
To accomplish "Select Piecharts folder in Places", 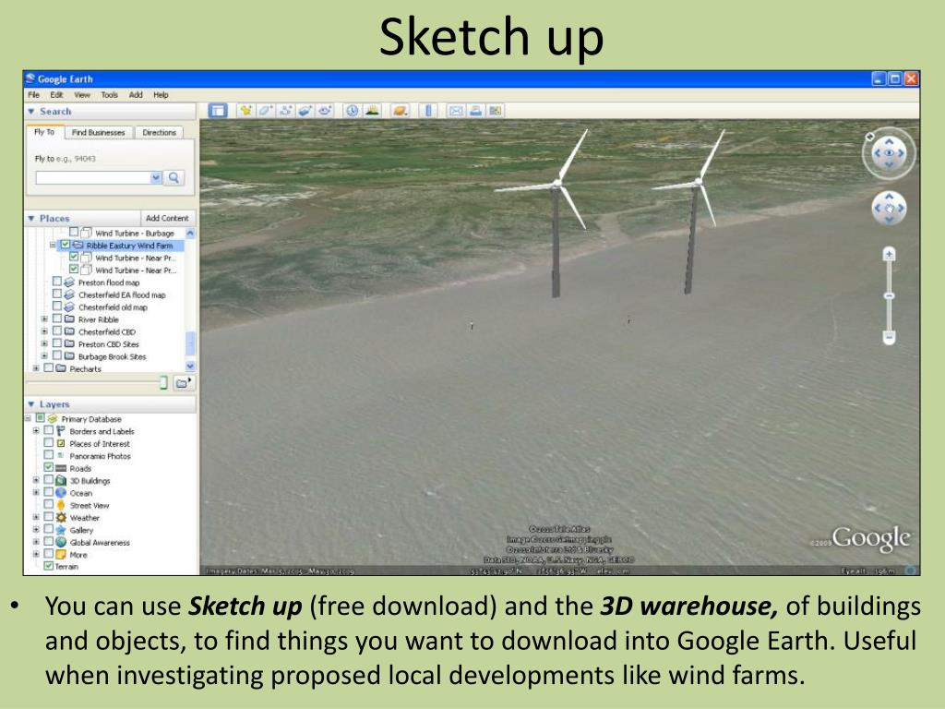I will click(x=85, y=368).
